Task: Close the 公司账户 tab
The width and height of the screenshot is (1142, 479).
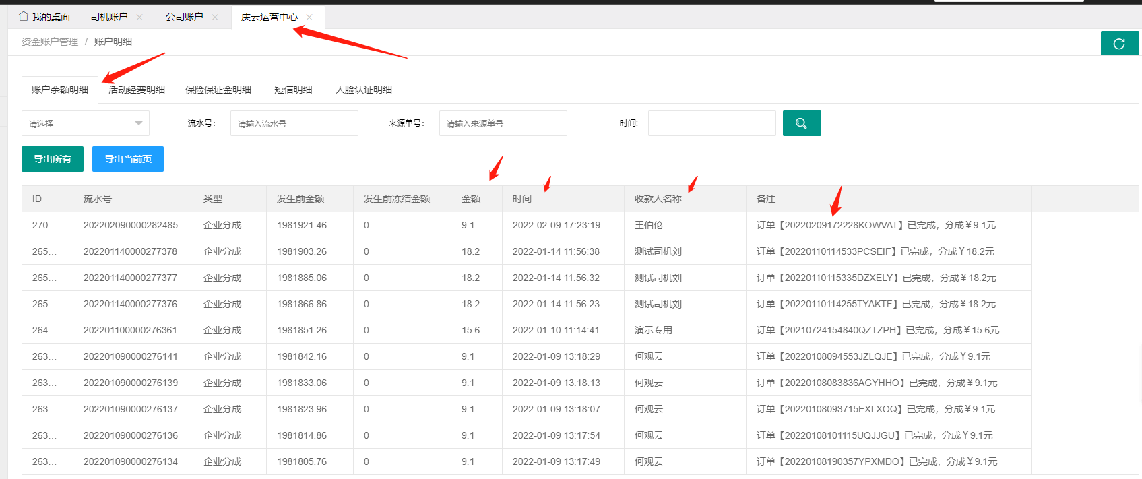Action: (x=215, y=18)
